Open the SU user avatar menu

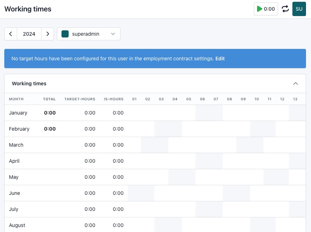[299, 9]
